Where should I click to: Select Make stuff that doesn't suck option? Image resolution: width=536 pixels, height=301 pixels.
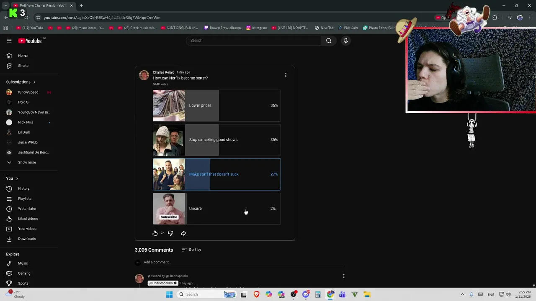coord(216,174)
